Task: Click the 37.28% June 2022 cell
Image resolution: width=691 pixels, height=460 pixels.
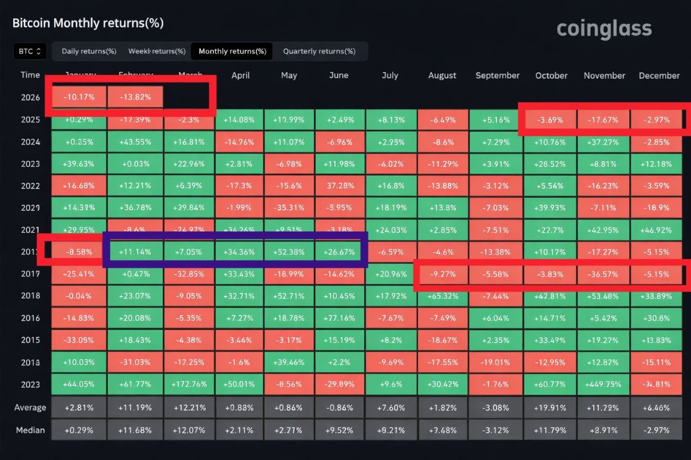Action: coord(339,185)
